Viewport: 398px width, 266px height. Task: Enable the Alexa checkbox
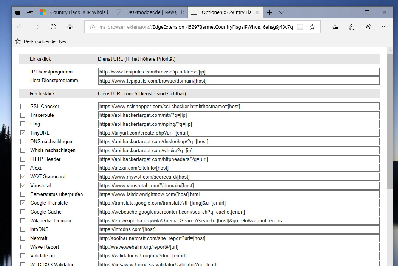pos(23,168)
